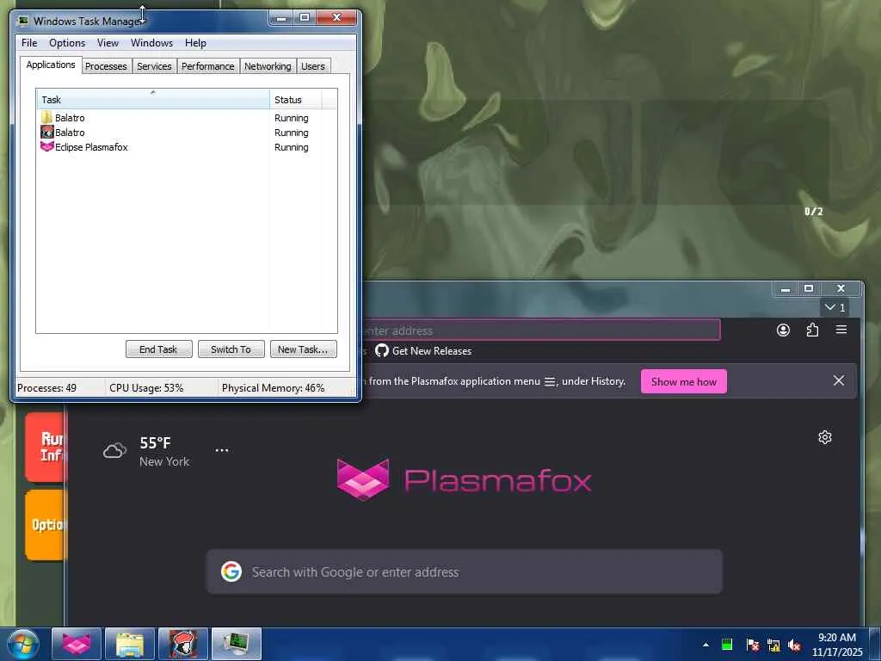This screenshot has width=881, height=661.
Task: Open the Windows Start orb
Action: tap(23, 645)
